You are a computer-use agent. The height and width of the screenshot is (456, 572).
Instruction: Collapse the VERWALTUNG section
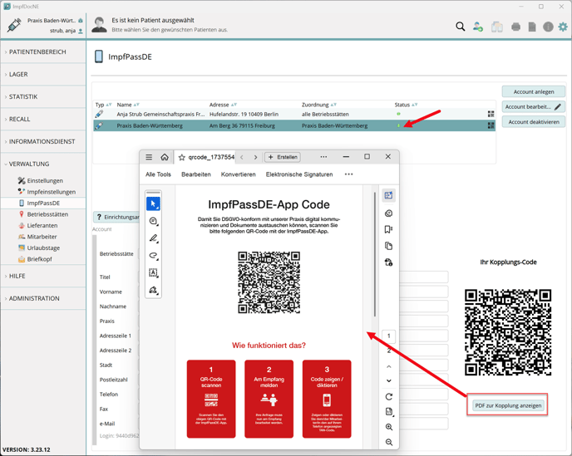[43, 164]
